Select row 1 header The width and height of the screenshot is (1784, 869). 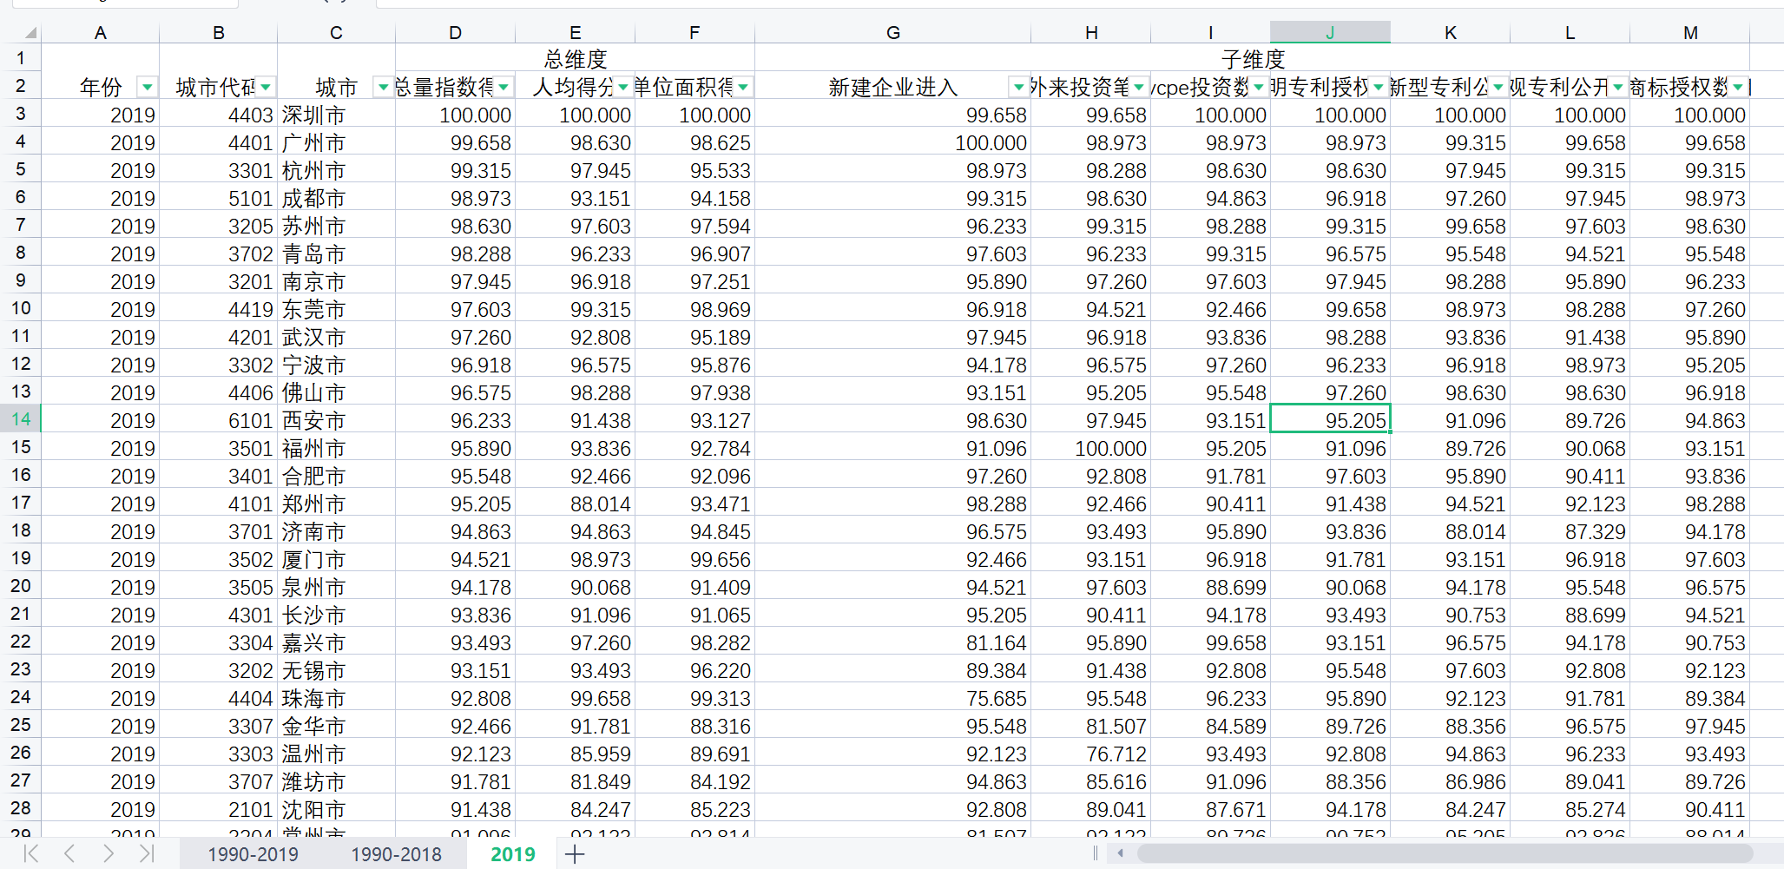pos(21,58)
